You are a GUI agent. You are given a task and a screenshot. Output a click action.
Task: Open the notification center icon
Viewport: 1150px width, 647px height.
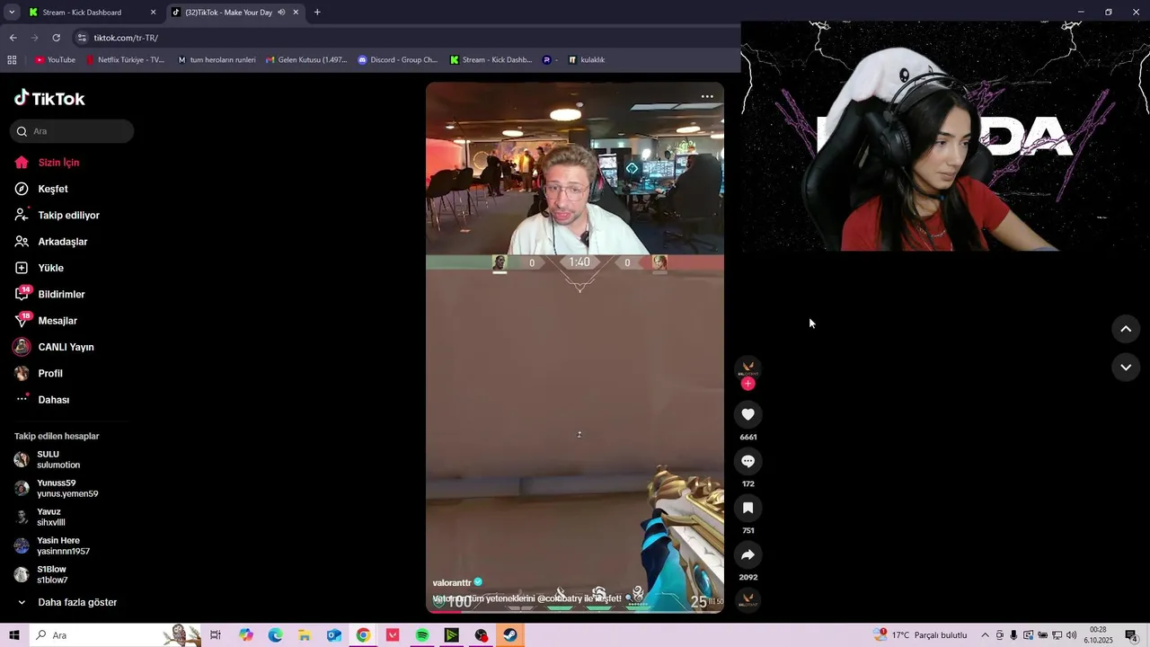1131,635
